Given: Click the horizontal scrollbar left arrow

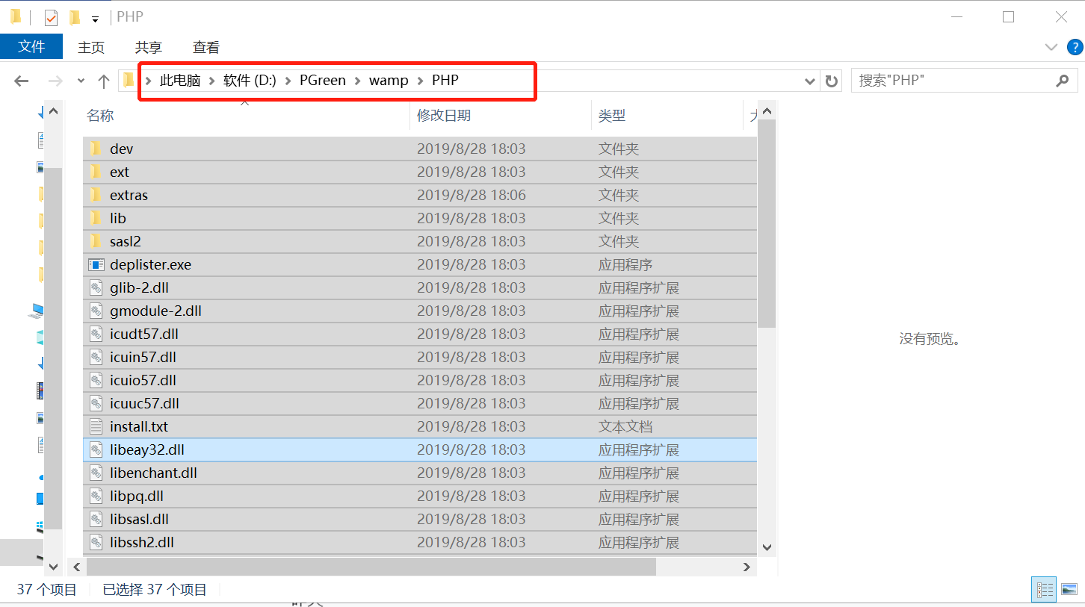Looking at the screenshot, I should [x=76, y=567].
